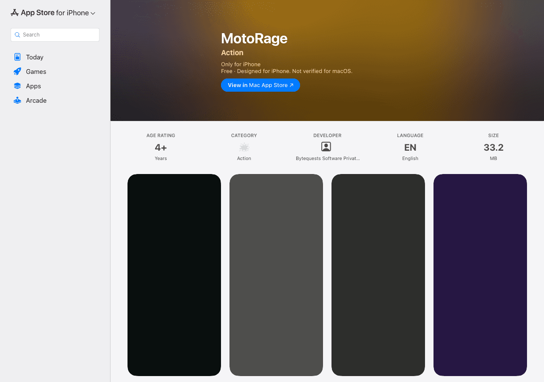Screen dimensions: 544x382
Task: Click the developer person icon
Action: pyautogui.click(x=326, y=147)
